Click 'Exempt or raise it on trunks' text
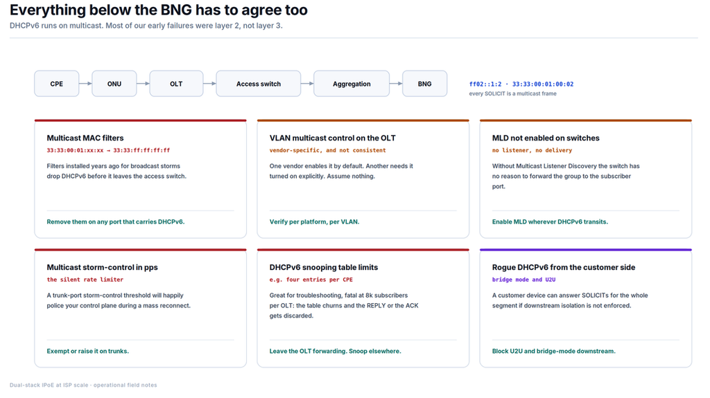The height and width of the screenshot is (398, 710). click(x=88, y=351)
